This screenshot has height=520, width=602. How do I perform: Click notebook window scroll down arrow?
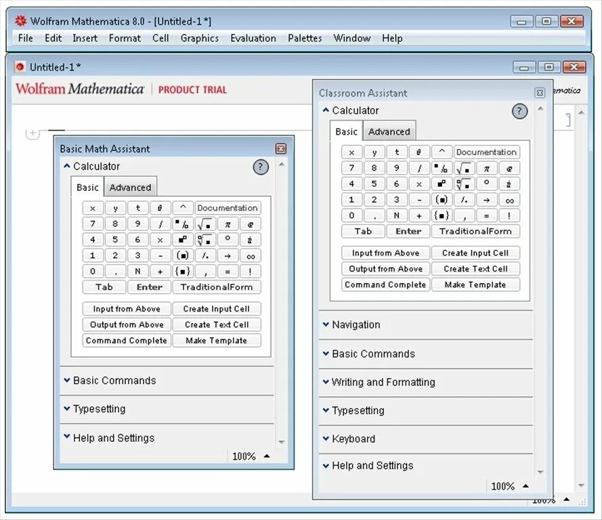click(581, 486)
